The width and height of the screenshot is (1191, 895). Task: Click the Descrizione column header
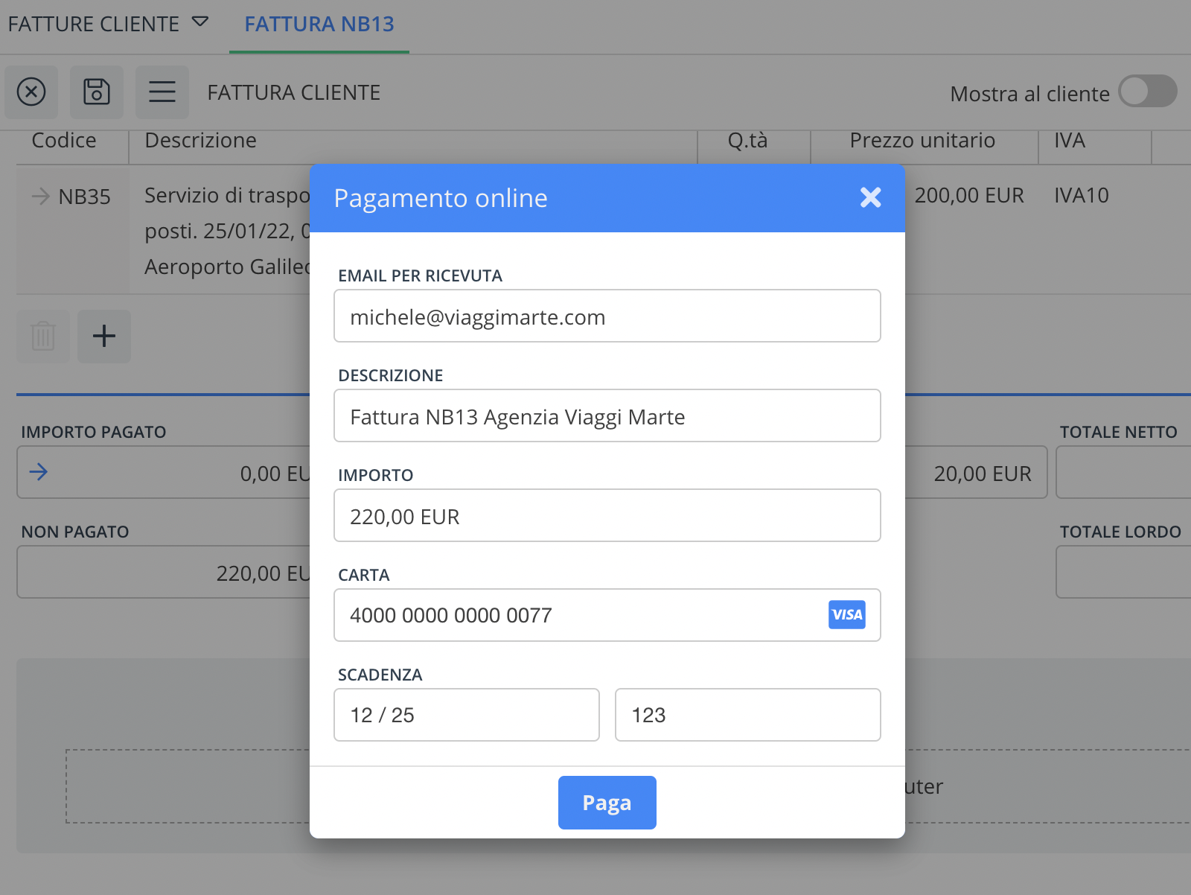coord(200,140)
